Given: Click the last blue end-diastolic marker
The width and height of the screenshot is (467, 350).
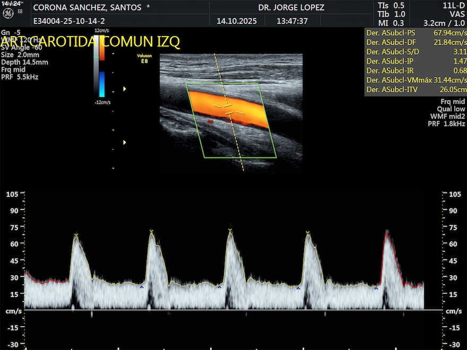Looking at the screenshot, I should (376, 288).
